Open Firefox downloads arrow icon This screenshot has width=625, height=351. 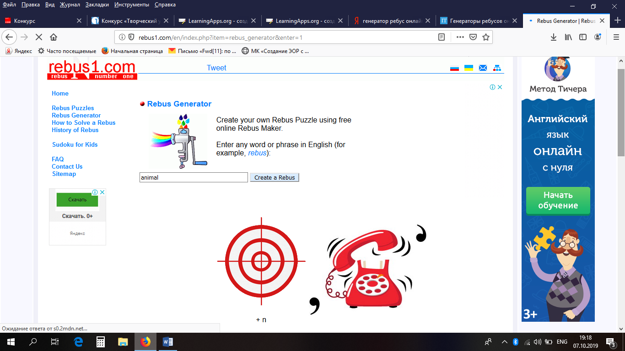click(553, 37)
